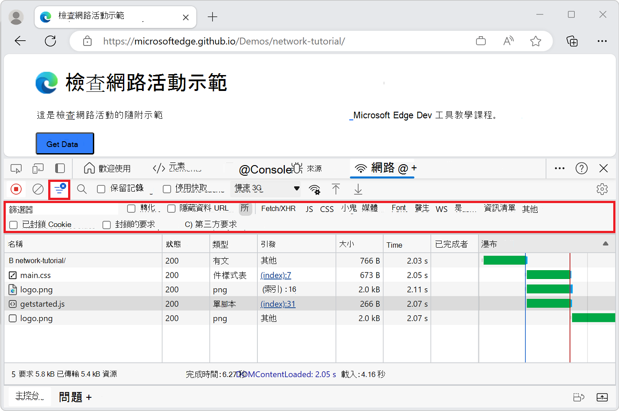Viewport: 619px width, 411px height.
Task: Open network request search
Action: 82,189
